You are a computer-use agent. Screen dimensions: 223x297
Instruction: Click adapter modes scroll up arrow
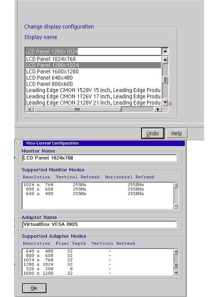176,251
